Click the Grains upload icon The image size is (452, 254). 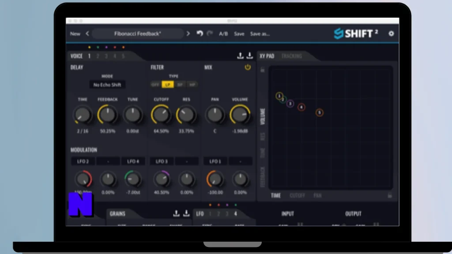[x=177, y=213]
